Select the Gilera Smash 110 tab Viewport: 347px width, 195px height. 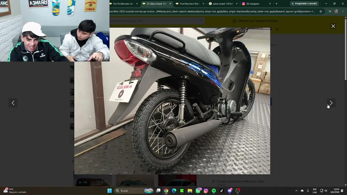[x=156, y=4]
